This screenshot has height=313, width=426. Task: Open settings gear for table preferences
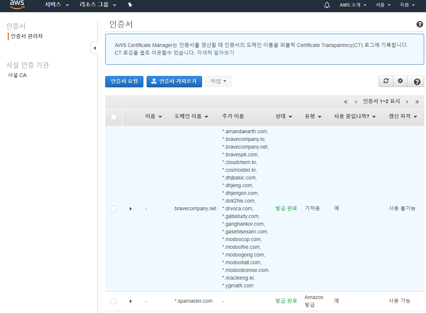tap(400, 81)
